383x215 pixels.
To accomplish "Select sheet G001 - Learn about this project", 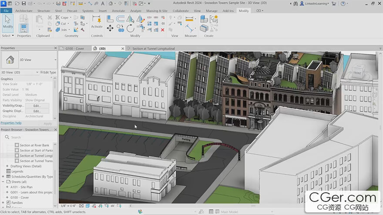I will [31, 192].
